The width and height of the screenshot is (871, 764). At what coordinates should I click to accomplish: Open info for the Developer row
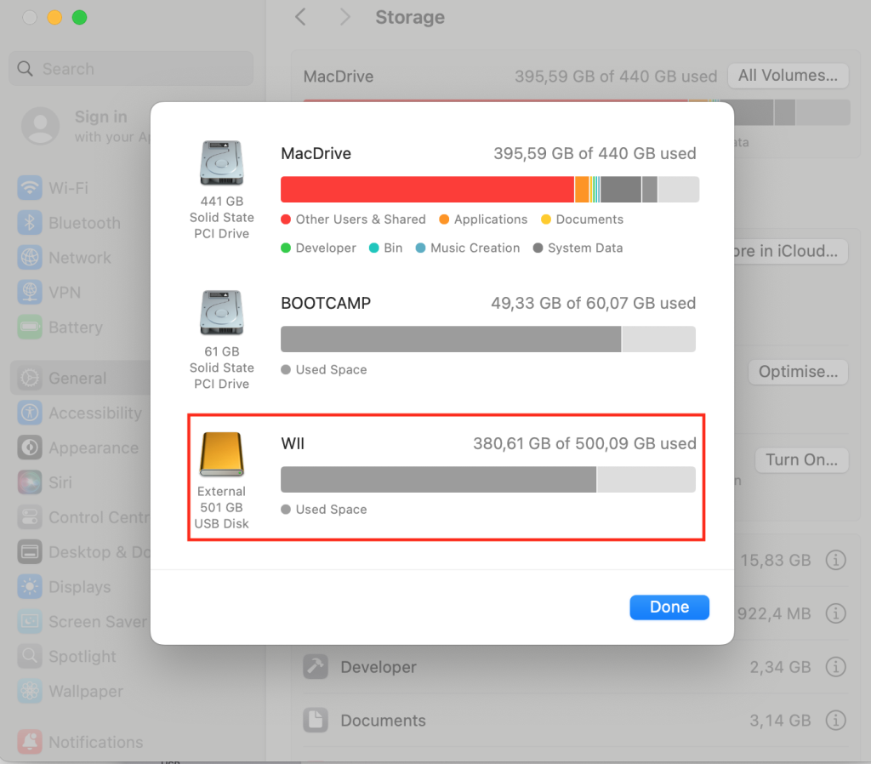835,667
